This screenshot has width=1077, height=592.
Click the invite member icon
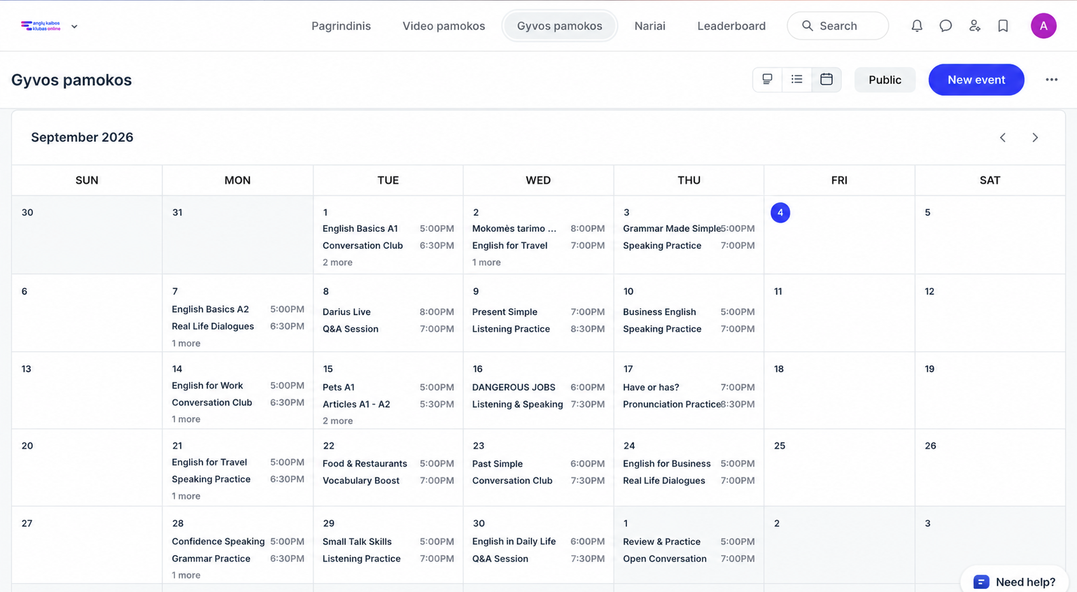[x=975, y=26]
